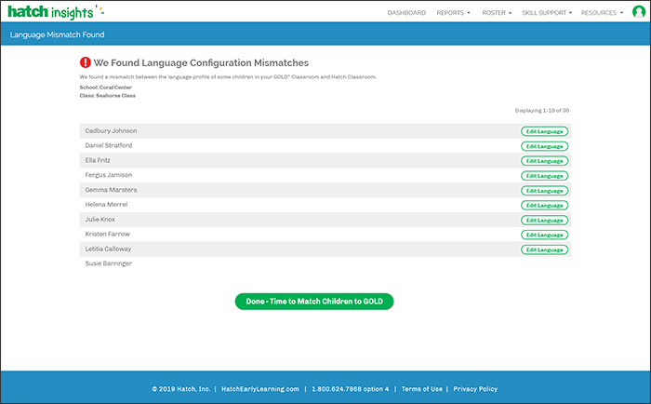Select the Helena Merrel name text
The height and width of the screenshot is (404, 651).
pos(106,205)
